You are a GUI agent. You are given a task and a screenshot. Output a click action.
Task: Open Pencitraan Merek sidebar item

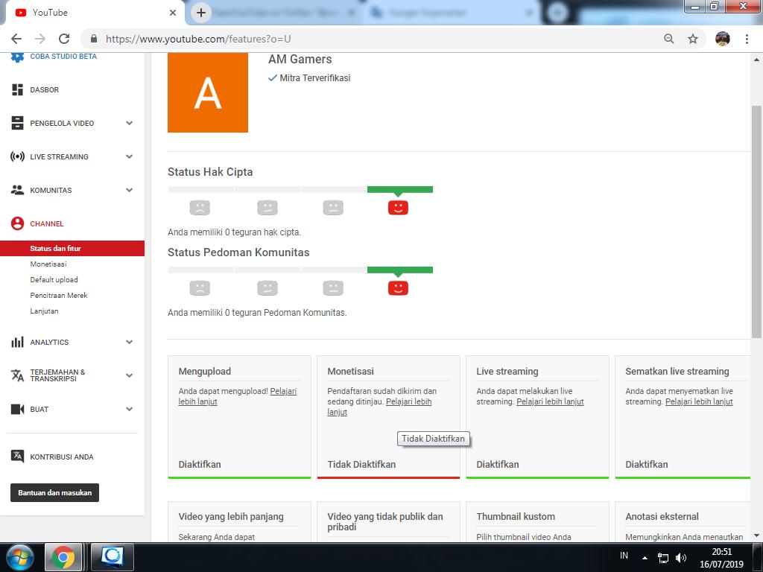59,295
